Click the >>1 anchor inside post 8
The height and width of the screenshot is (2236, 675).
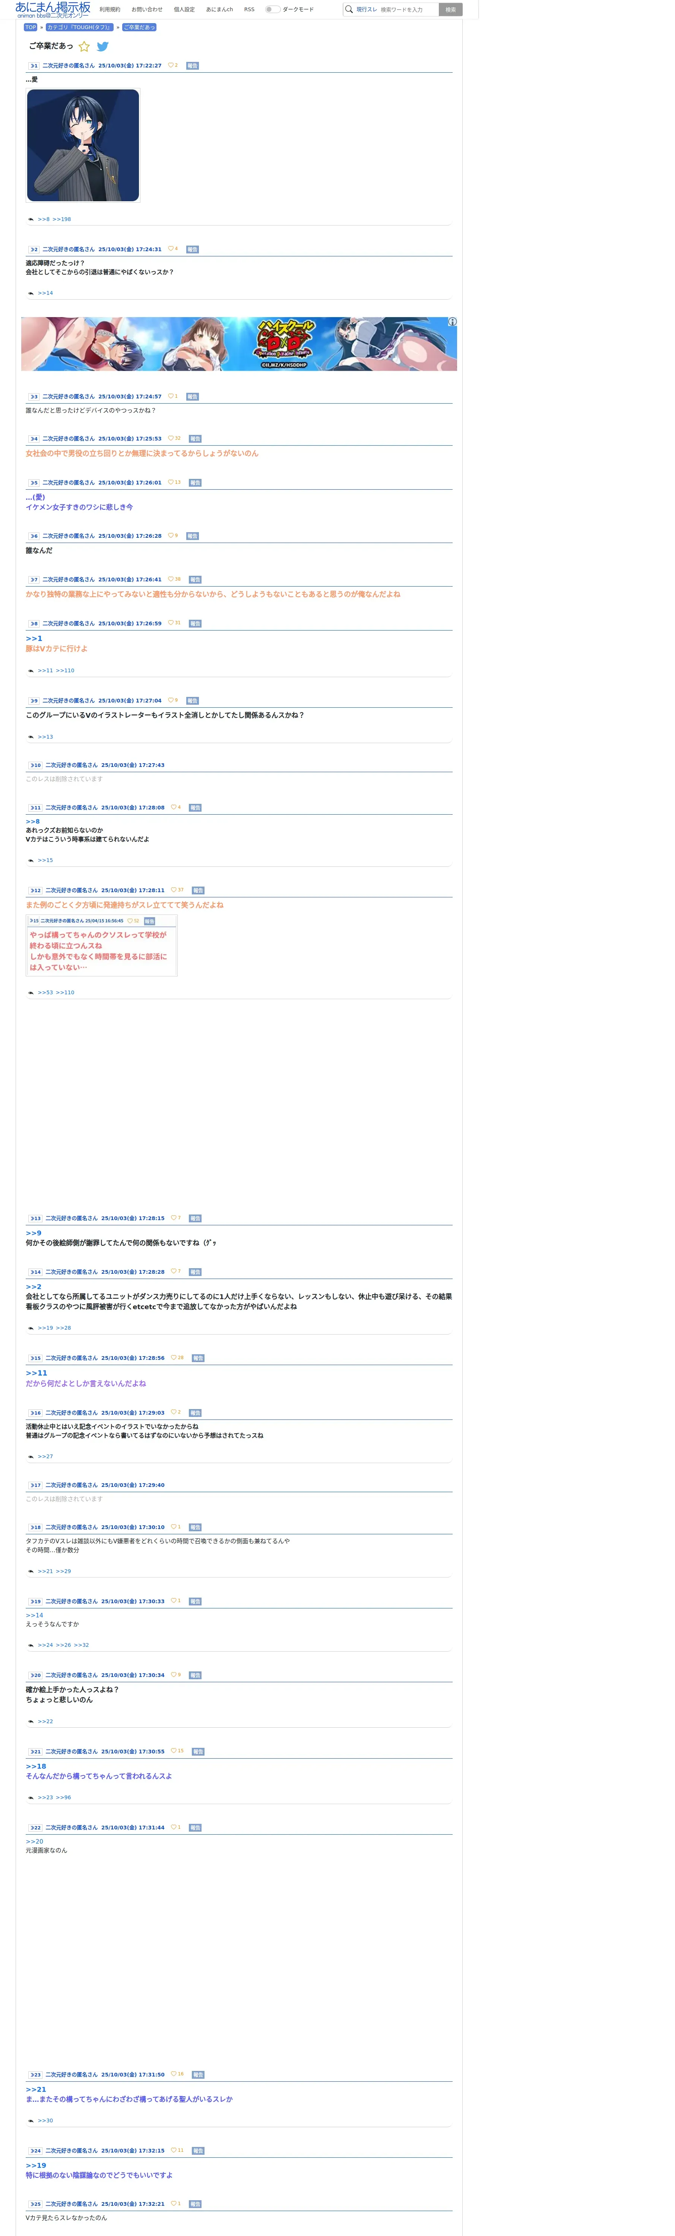click(x=34, y=639)
